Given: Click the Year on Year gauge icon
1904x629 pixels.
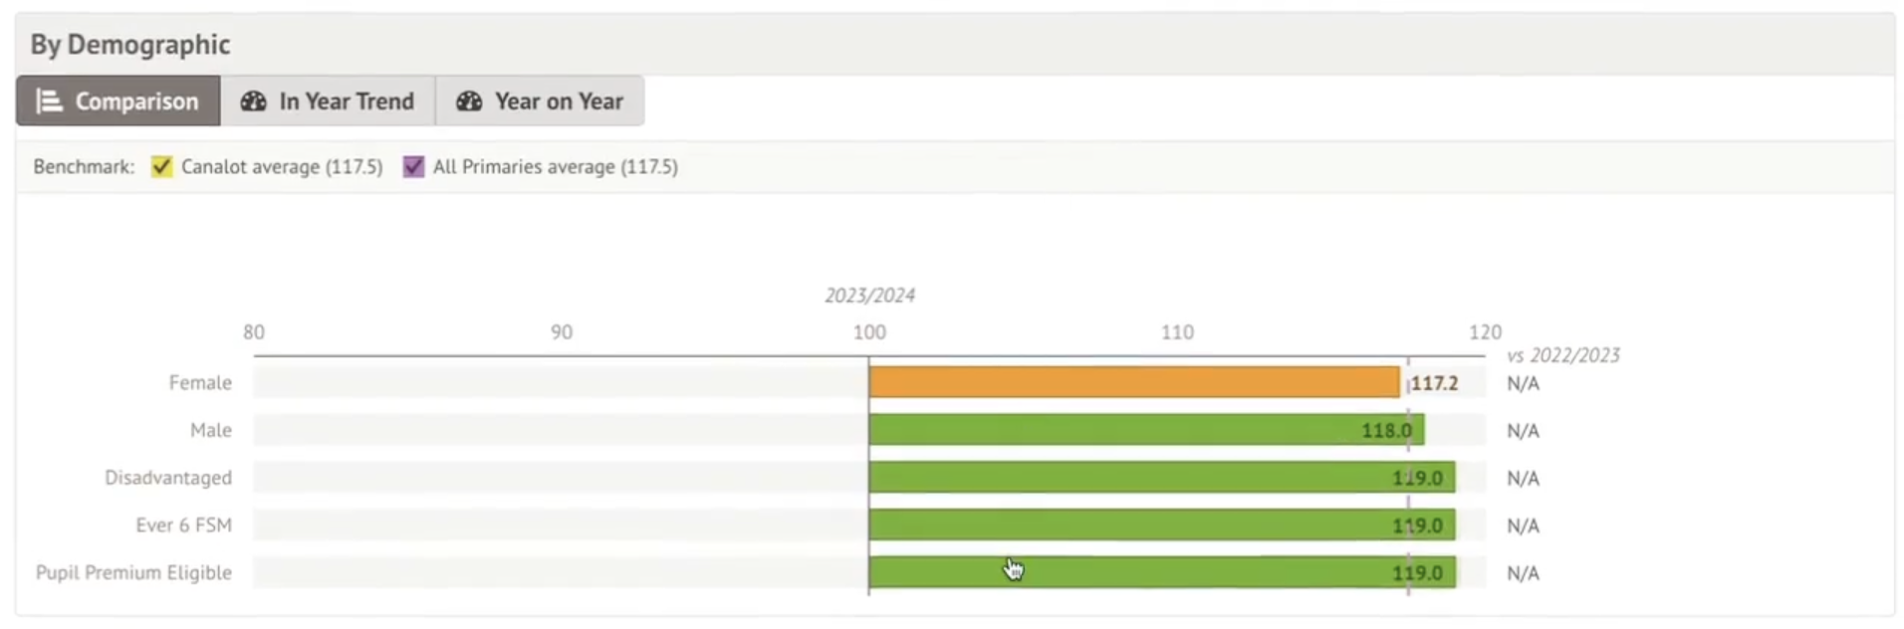Looking at the screenshot, I should 469,102.
